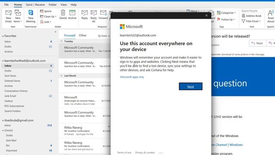Open the New Items dropdown
275x155 pixels.
pyautogui.click(x=18, y=16)
